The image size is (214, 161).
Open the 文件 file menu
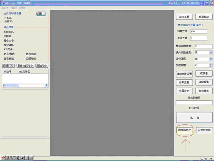pyautogui.click(x=5, y=8)
